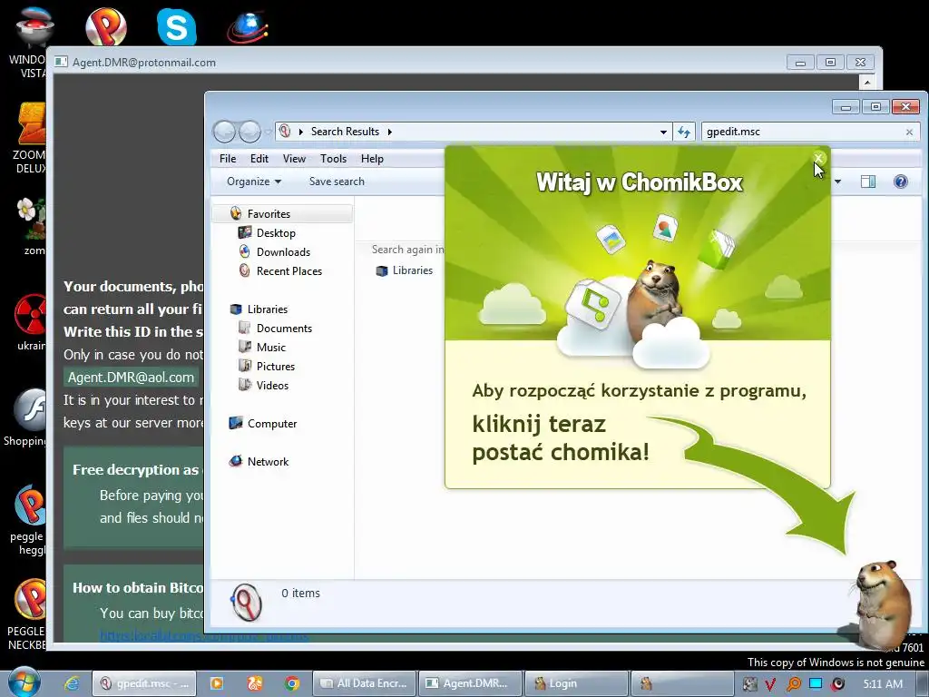The height and width of the screenshot is (697, 929).
Task: Open the change view dropdown arrow
Action: click(837, 182)
